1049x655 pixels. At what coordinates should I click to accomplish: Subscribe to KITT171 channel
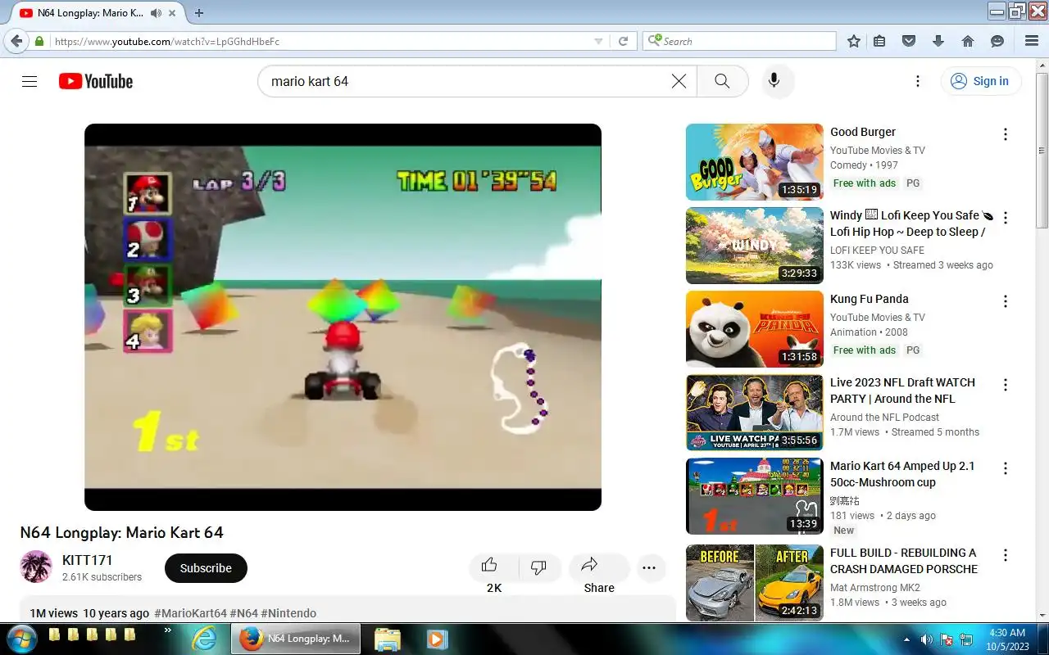206,568
